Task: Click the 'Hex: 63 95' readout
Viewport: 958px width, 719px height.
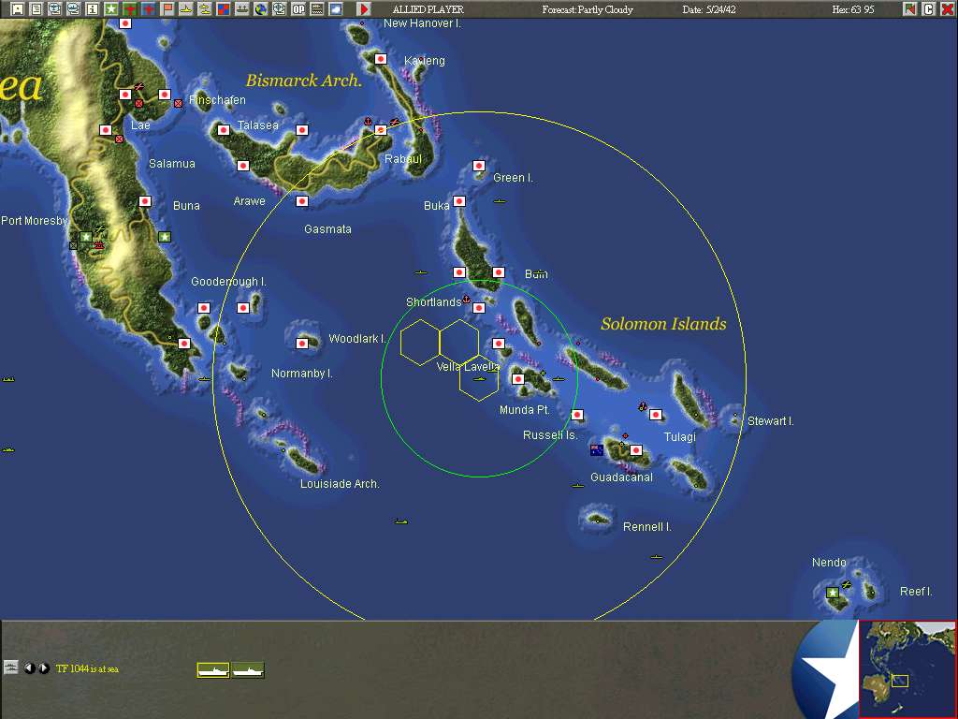Action: pos(853,9)
